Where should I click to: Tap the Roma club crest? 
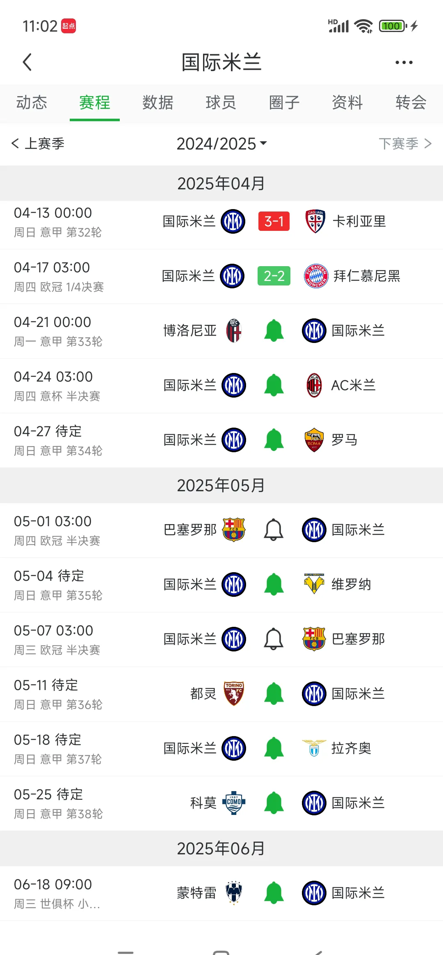coord(314,440)
